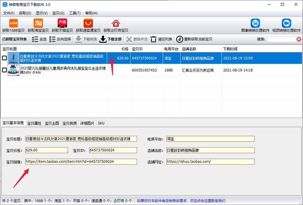303x205 pixels.
Task: Click the baby dress product thumbnail
Action: pyautogui.click(x=14, y=70)
